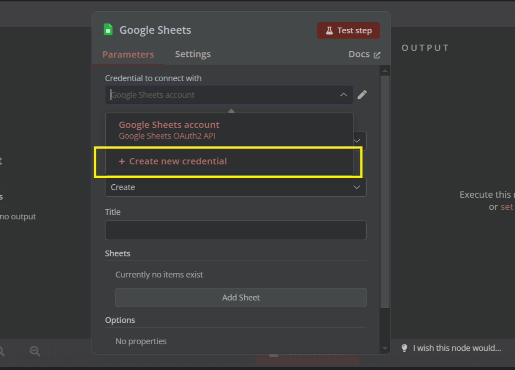The width and height of the screenshot is (515, 370).
Task: Click the scrollbar down arrow in parameters panel
Action: pyautogui.click(x=385, y=348)
